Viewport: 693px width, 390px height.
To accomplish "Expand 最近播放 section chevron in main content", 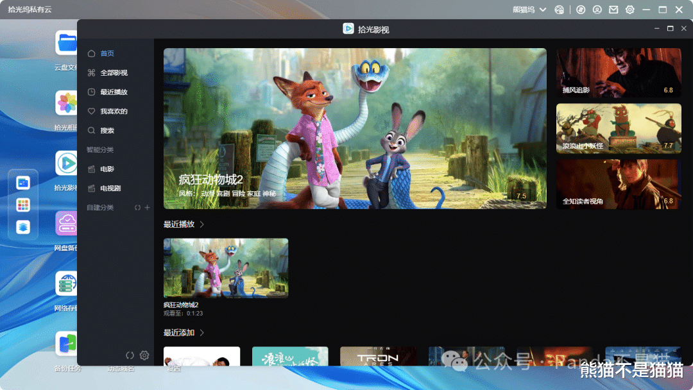I will [202, 225].
